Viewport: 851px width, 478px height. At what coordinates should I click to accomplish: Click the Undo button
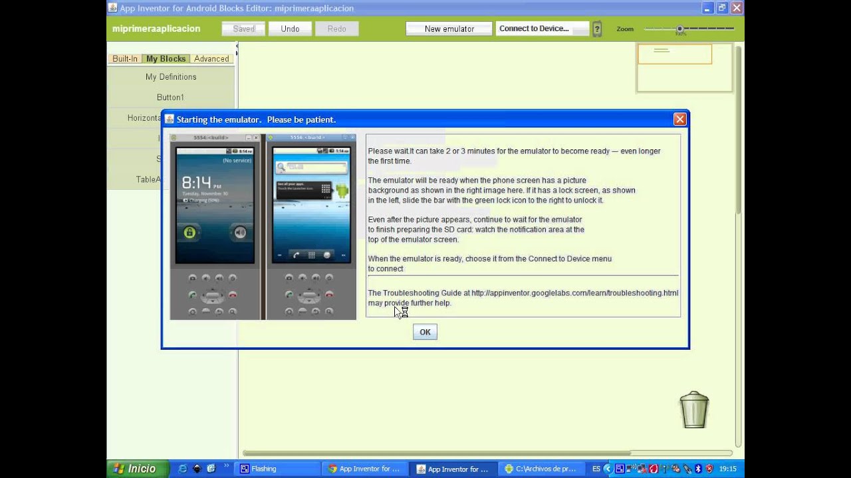point(290,29)
